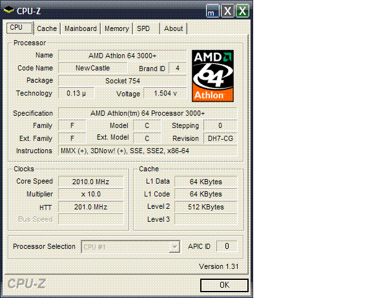Screen dimensions: 372x298
Task: Click the Level 2 cache 512 KBytes field
Action: pyautogui.click(x=205, y=207)
